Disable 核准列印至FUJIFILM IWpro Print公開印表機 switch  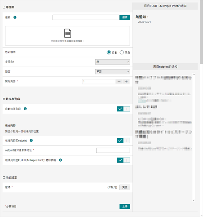[123, 160]
